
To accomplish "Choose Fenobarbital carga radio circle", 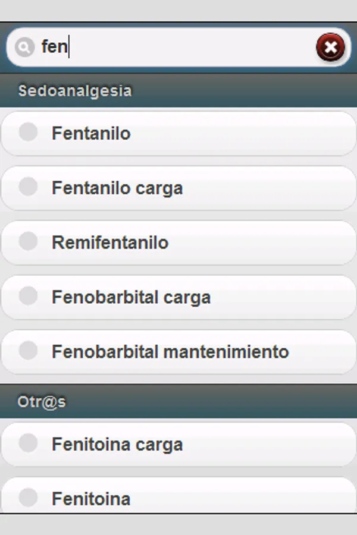I will coord(28,296).
